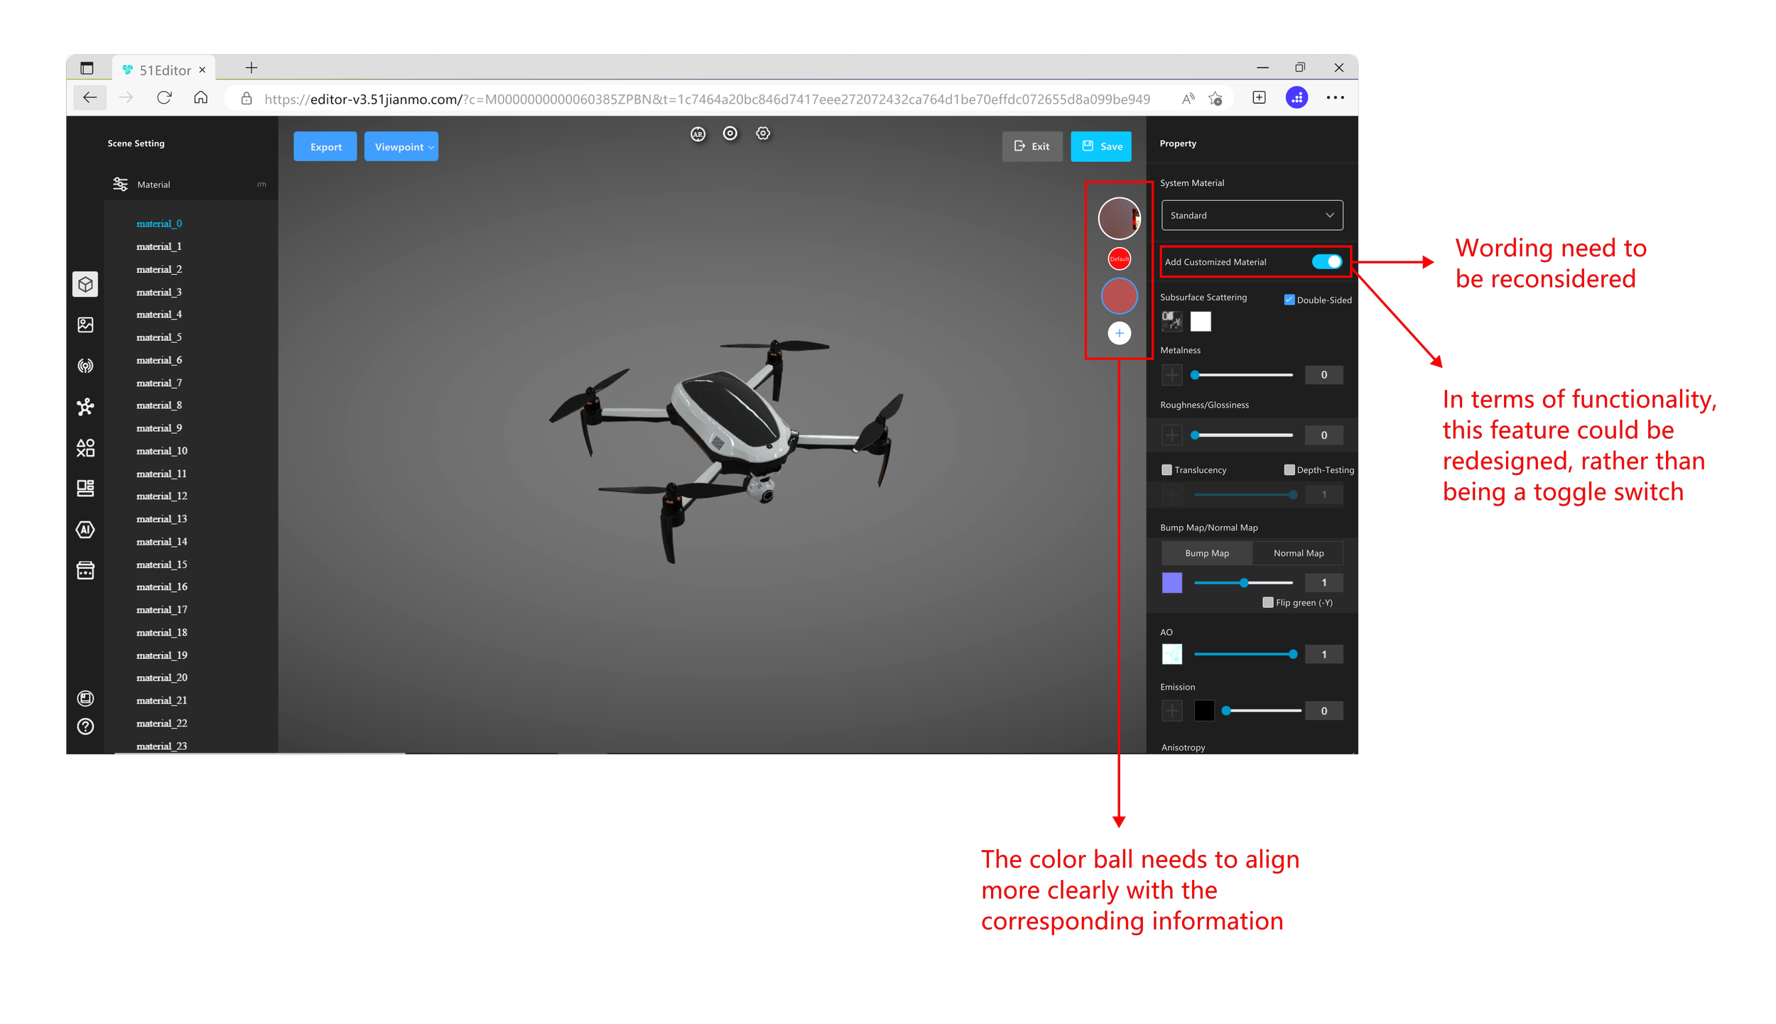Add new material ball with plus icon
The width and height of the screenshot is (1776, 1024).
coord(1119,333)
